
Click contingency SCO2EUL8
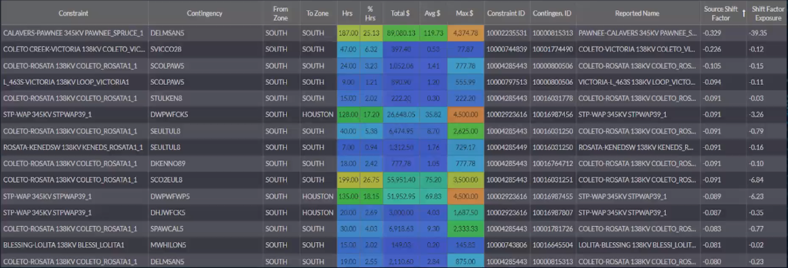(166, 180)
